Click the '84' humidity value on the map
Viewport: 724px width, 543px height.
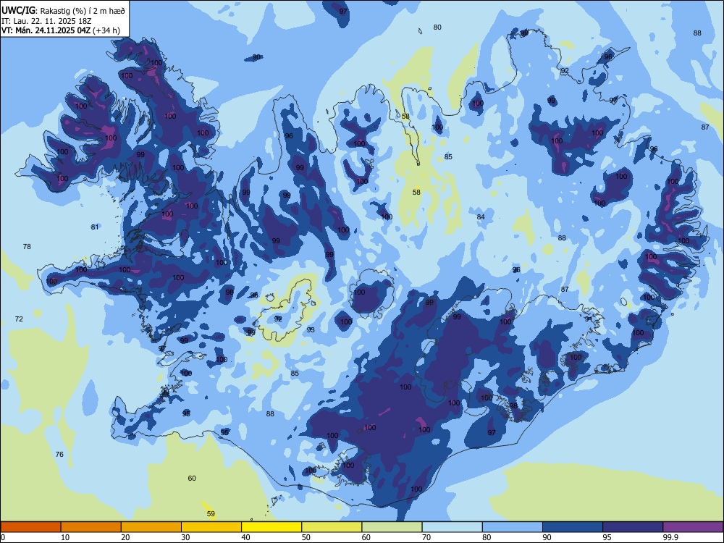tap(481, 216)
